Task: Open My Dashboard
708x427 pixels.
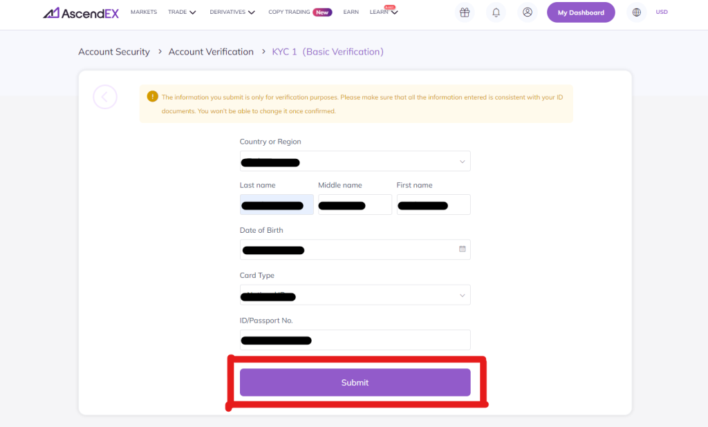Action: [580, 12]
